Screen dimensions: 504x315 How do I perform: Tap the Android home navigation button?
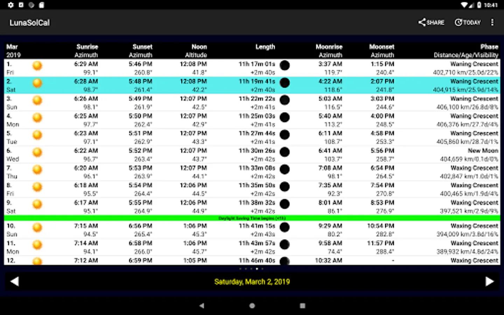pyautogui.click(x=252, y=306)
